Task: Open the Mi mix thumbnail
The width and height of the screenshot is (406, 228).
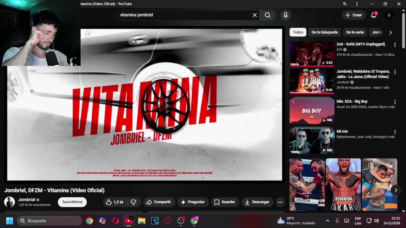Action: (312, 141)
